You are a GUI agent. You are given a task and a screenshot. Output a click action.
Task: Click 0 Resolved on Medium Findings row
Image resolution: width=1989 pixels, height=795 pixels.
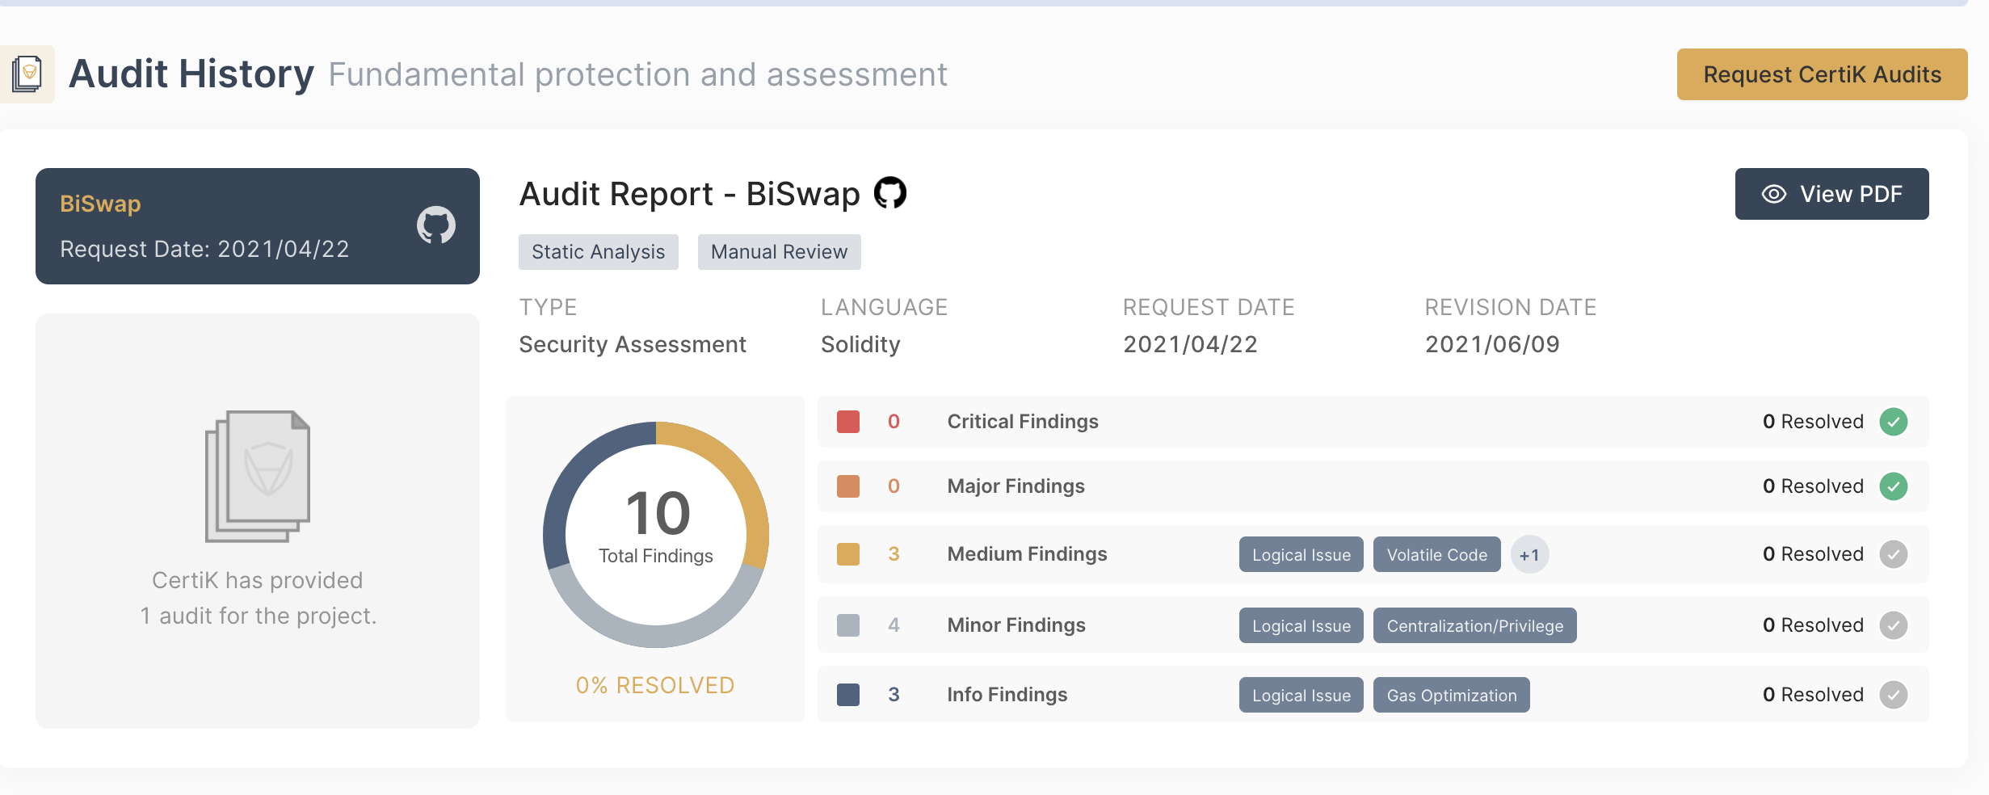[x=1813, y=554]
